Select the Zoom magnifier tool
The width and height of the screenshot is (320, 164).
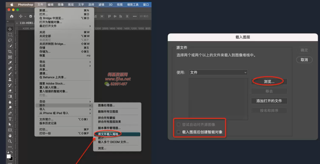coord(10,141)
